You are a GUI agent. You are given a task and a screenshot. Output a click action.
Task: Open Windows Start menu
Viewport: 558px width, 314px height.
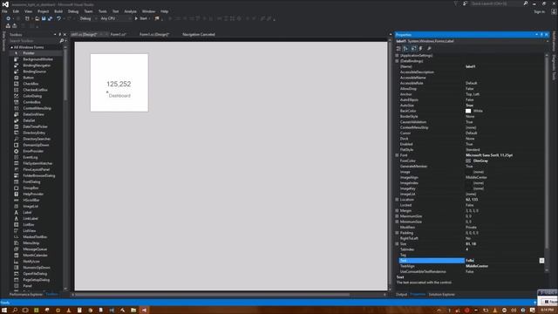pyautogui.click(x=4, y=311)
